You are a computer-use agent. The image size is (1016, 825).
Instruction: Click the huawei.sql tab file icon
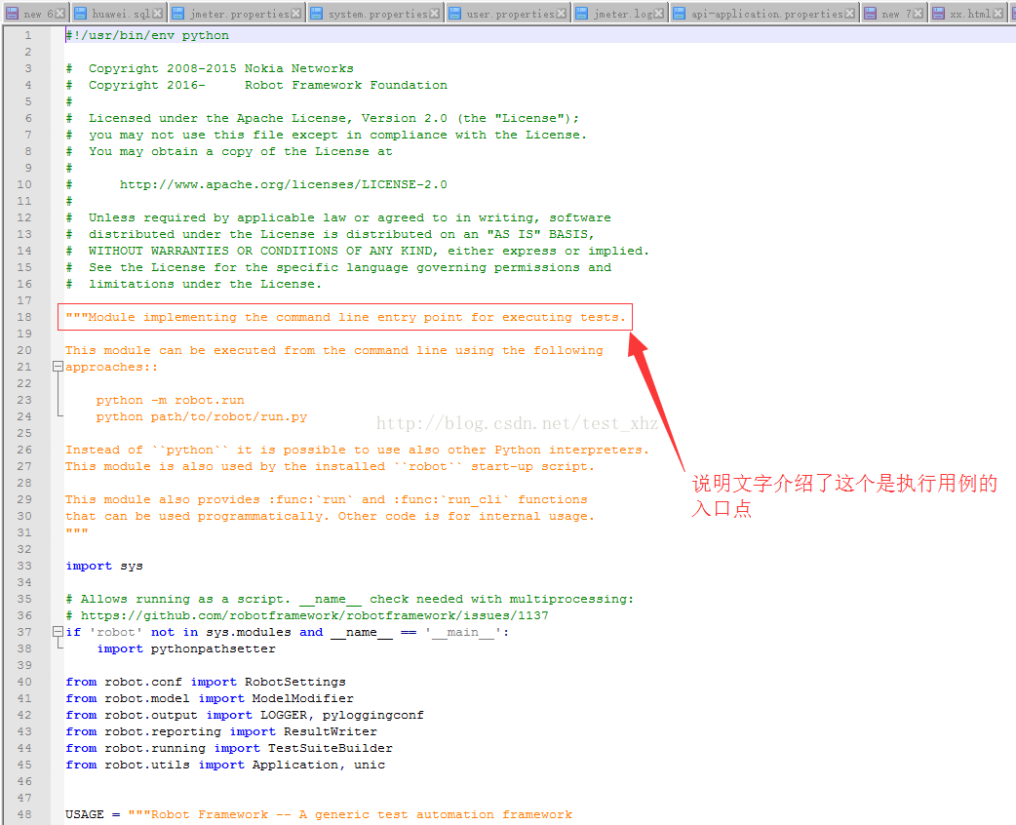[80, 14]
